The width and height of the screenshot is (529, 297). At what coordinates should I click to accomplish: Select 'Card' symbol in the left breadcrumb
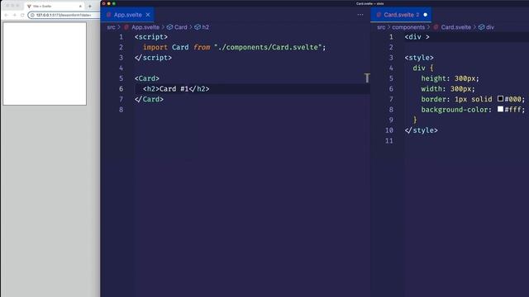point(181,27)
